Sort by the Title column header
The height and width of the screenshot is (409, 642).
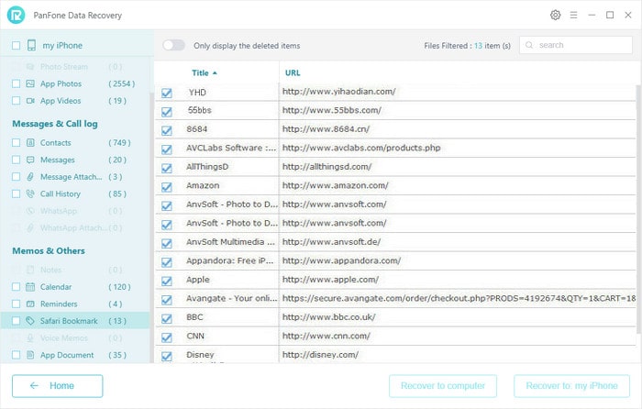pos(200,72)
